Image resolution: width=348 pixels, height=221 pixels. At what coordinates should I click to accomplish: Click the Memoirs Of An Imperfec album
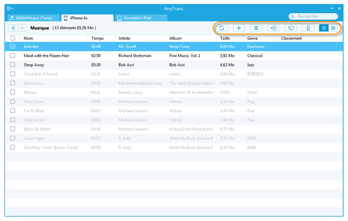pyautogui.click(x=191, y=93)
